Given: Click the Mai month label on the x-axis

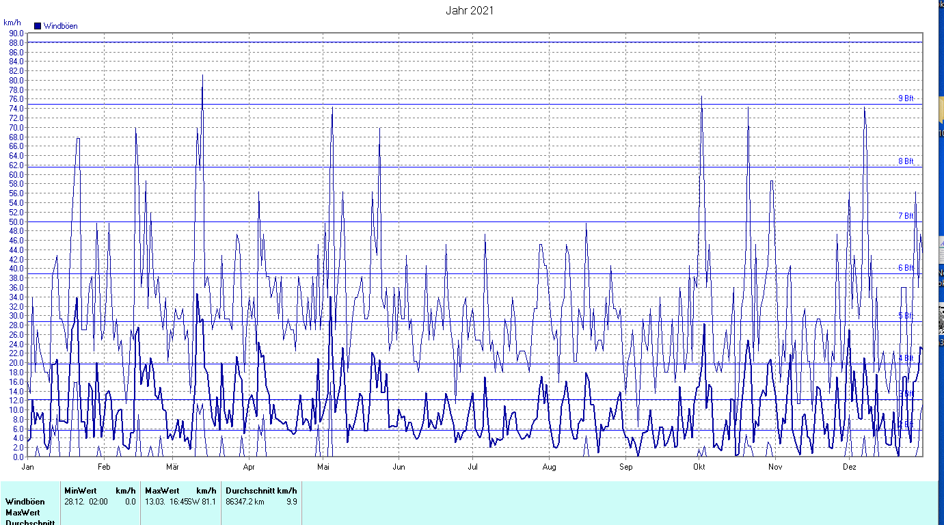Looking at the screenshot, I should coord(323,467).
